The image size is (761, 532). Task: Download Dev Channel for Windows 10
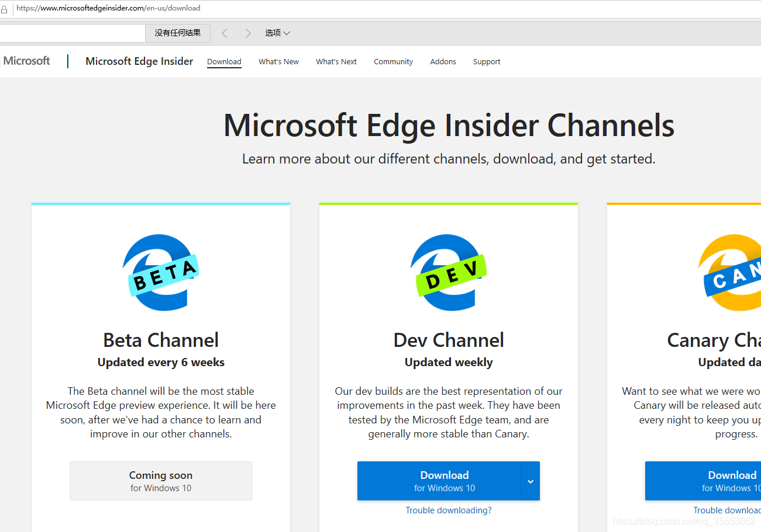[x=439, y=481]
